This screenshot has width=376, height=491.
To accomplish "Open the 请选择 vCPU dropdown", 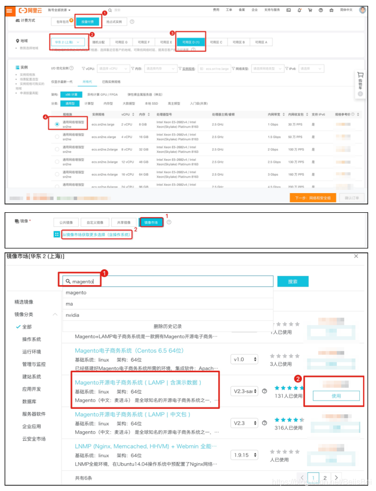I will point(113,68).
